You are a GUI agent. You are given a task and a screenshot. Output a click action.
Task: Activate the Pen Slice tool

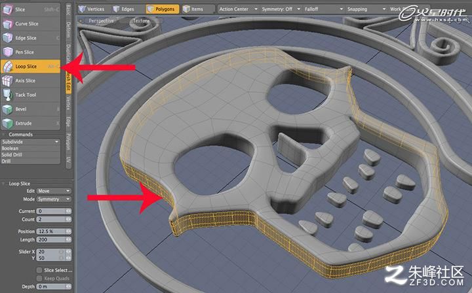coord(31,52)
